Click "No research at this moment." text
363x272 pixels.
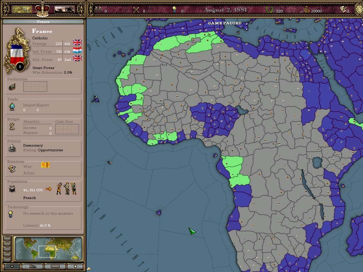(x=48, y=214)
